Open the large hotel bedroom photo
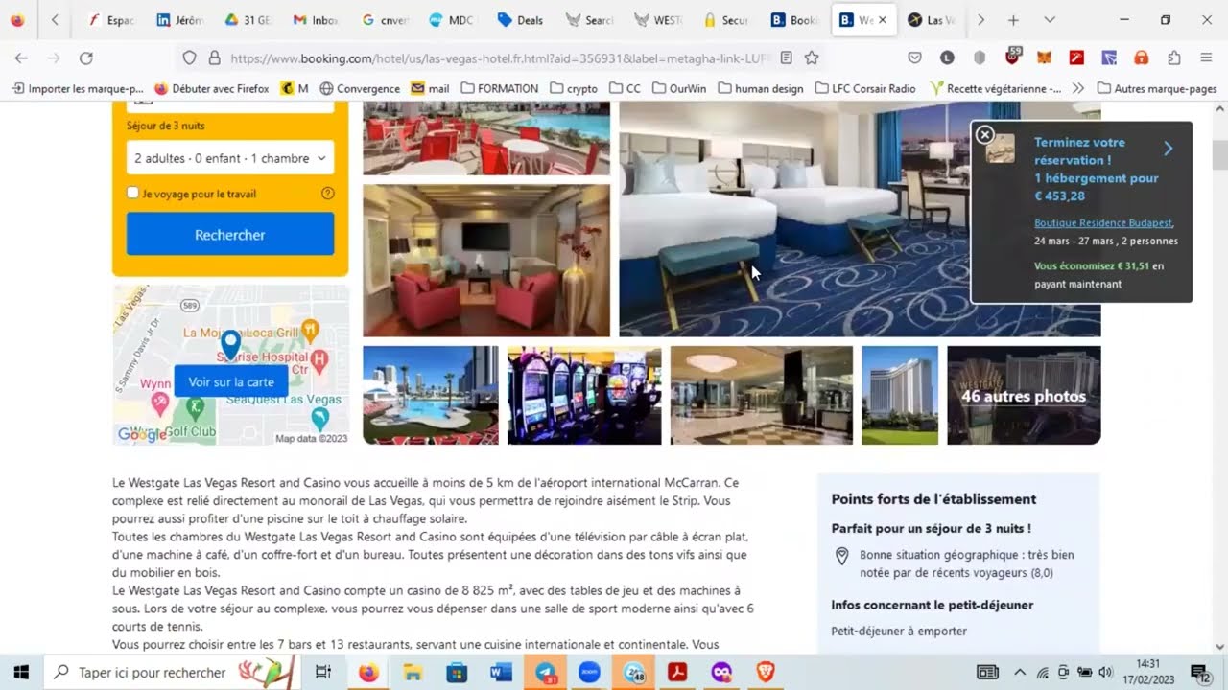1228x690 pixels. (x=860, y=219)
